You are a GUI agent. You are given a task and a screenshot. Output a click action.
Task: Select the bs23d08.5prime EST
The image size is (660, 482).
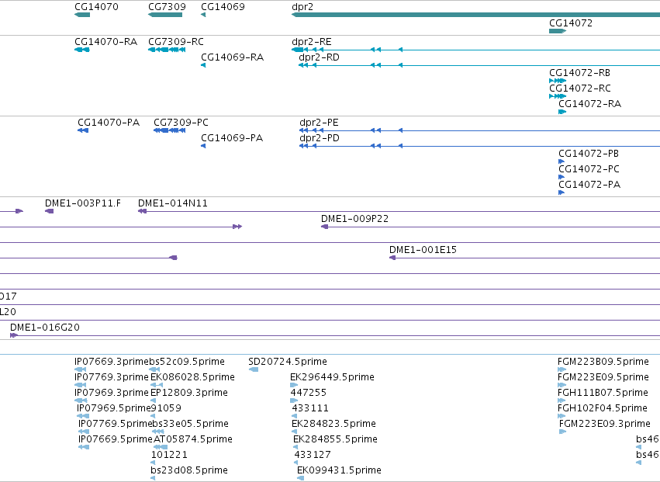point(153,478)
